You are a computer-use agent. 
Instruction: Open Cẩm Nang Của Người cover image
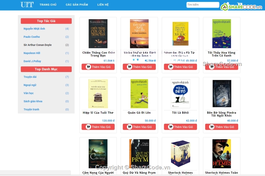click(x=98, y=153)
